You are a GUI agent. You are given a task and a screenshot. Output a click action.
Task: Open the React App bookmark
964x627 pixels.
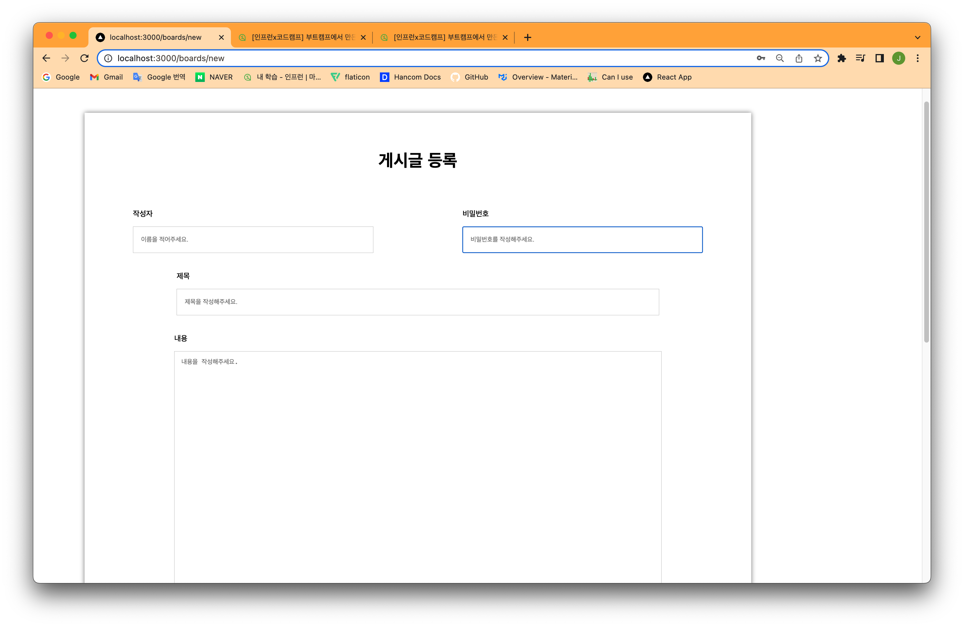667,77
